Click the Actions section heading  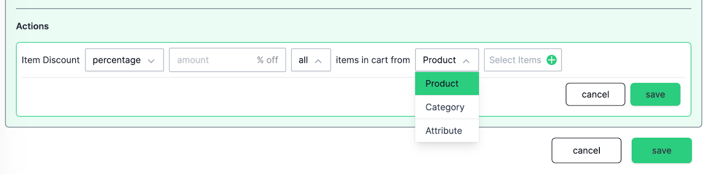click(x=33, y=26)
